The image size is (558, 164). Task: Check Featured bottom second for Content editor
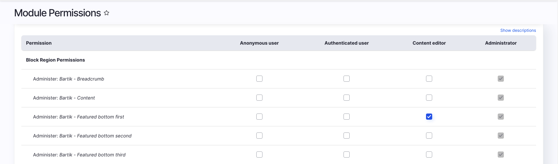(x=429, y=136)
